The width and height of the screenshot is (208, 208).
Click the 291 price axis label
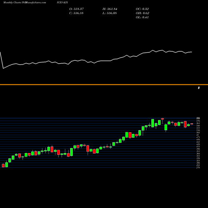198,165
